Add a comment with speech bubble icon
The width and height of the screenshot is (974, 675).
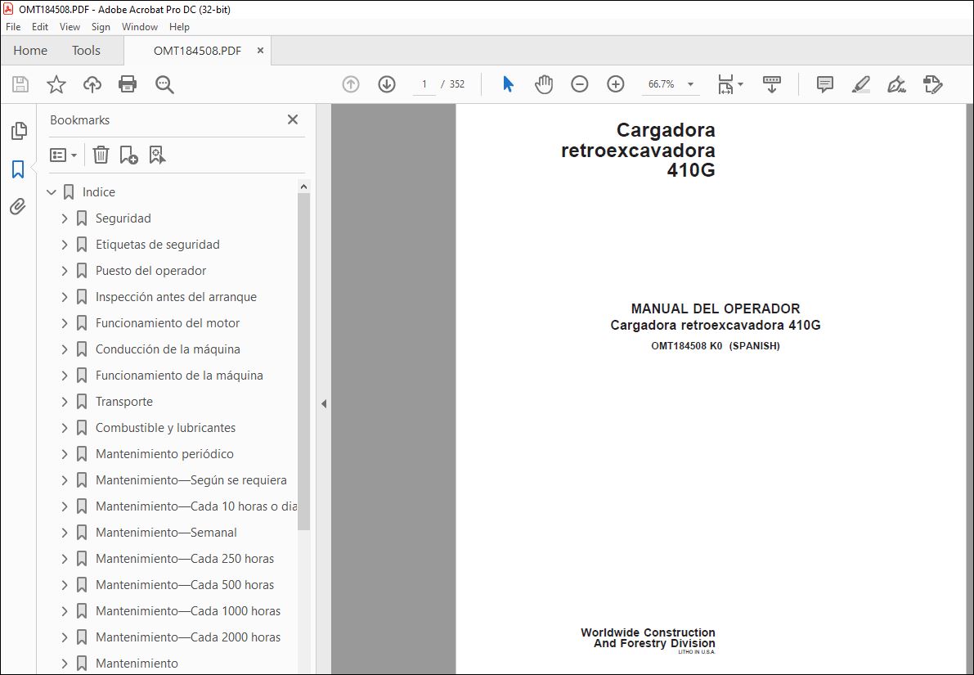825,84
